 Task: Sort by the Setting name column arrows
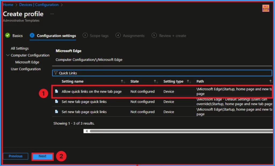point(123,82)
